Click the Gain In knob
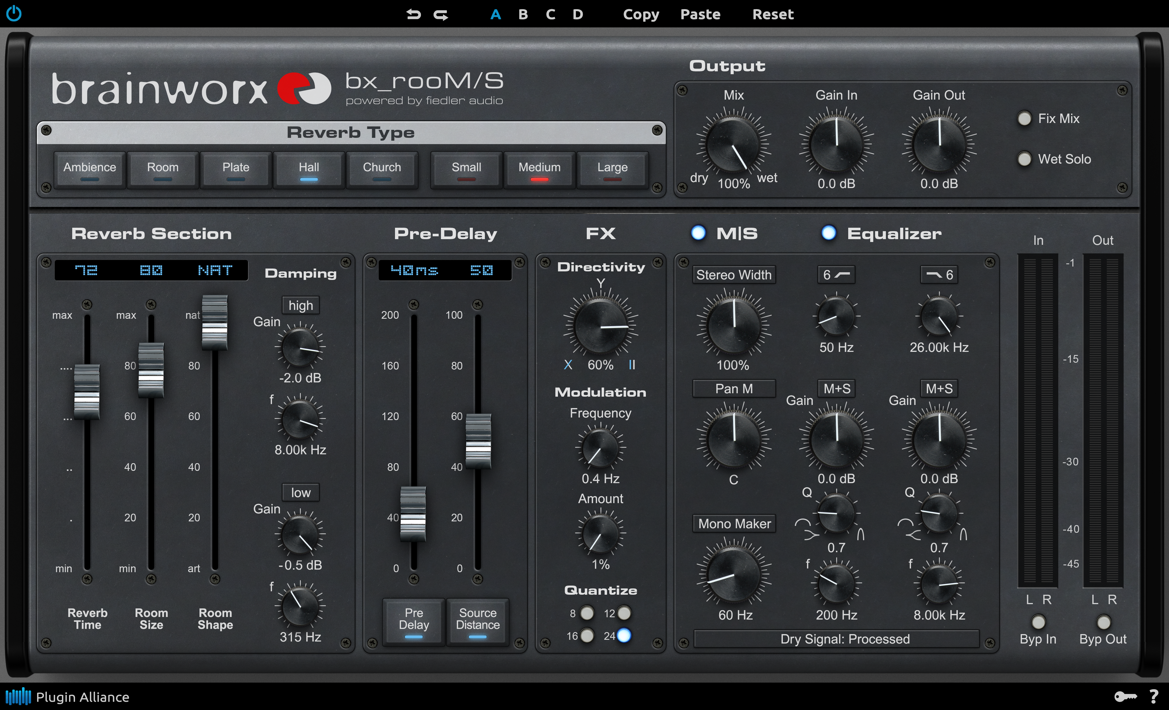This screenshot has width=1169, height=710. tap(837, 144)
